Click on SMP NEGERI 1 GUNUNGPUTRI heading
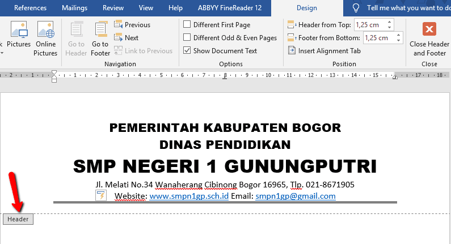Image resolution: width=451 pixels, height=244 pixels. 225,166
